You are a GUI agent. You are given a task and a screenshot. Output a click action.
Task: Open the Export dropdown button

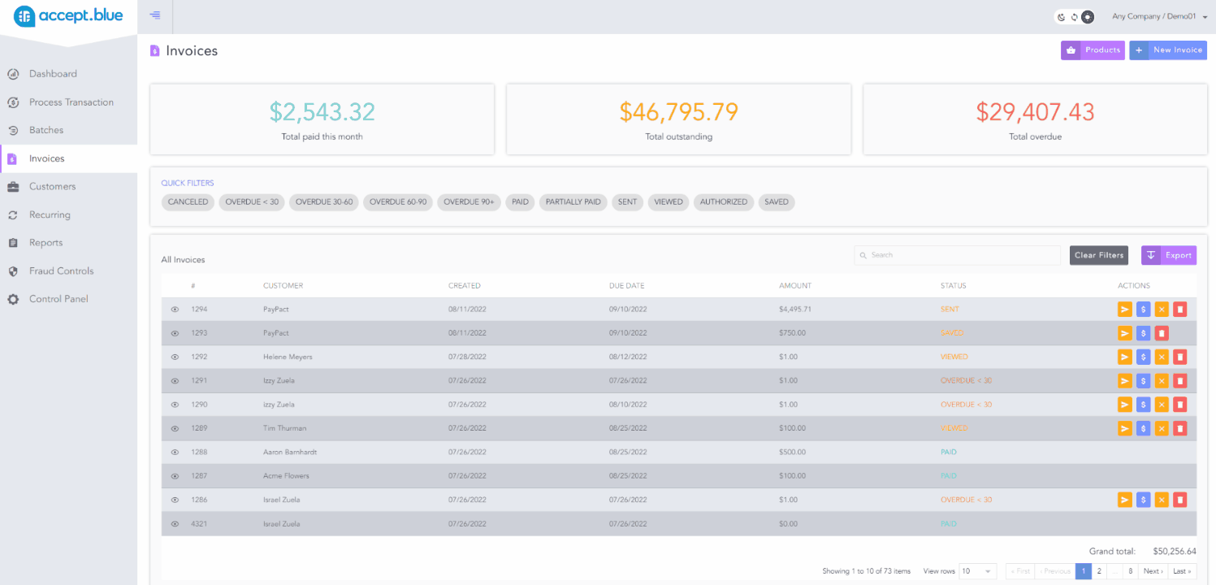tap(1169, 255)
